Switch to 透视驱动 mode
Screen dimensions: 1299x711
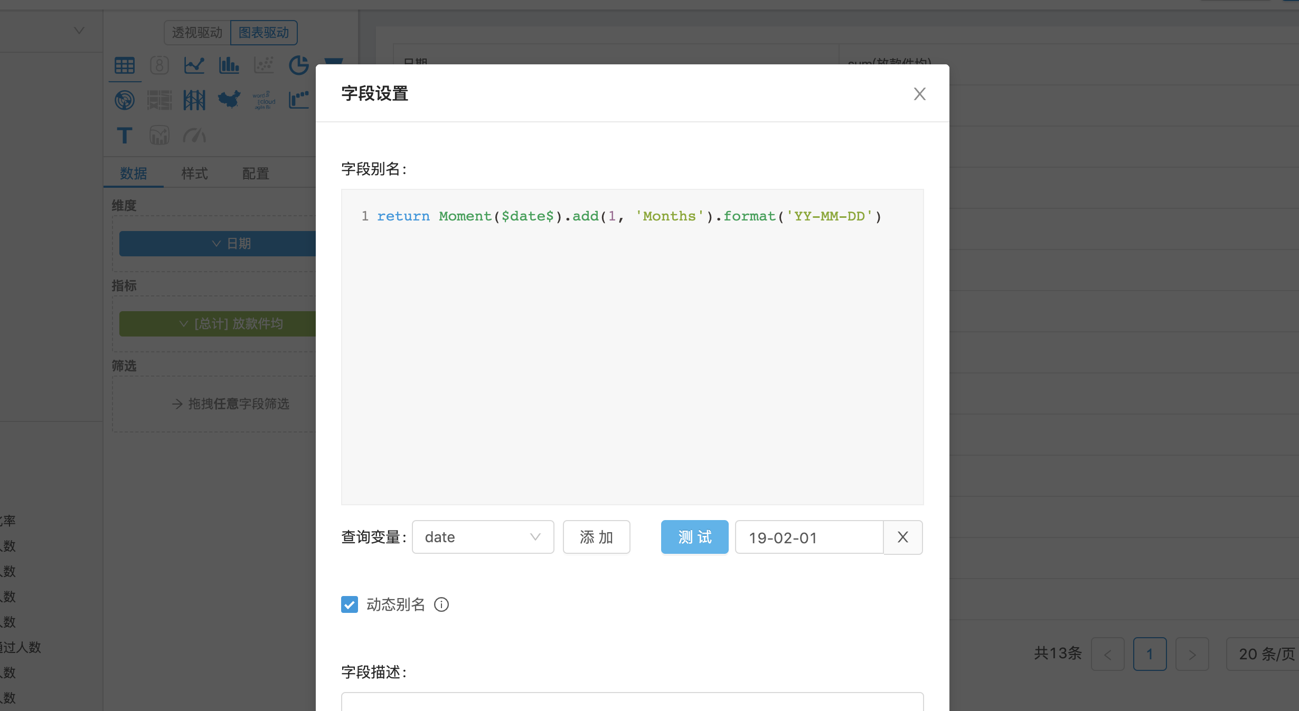197,33
